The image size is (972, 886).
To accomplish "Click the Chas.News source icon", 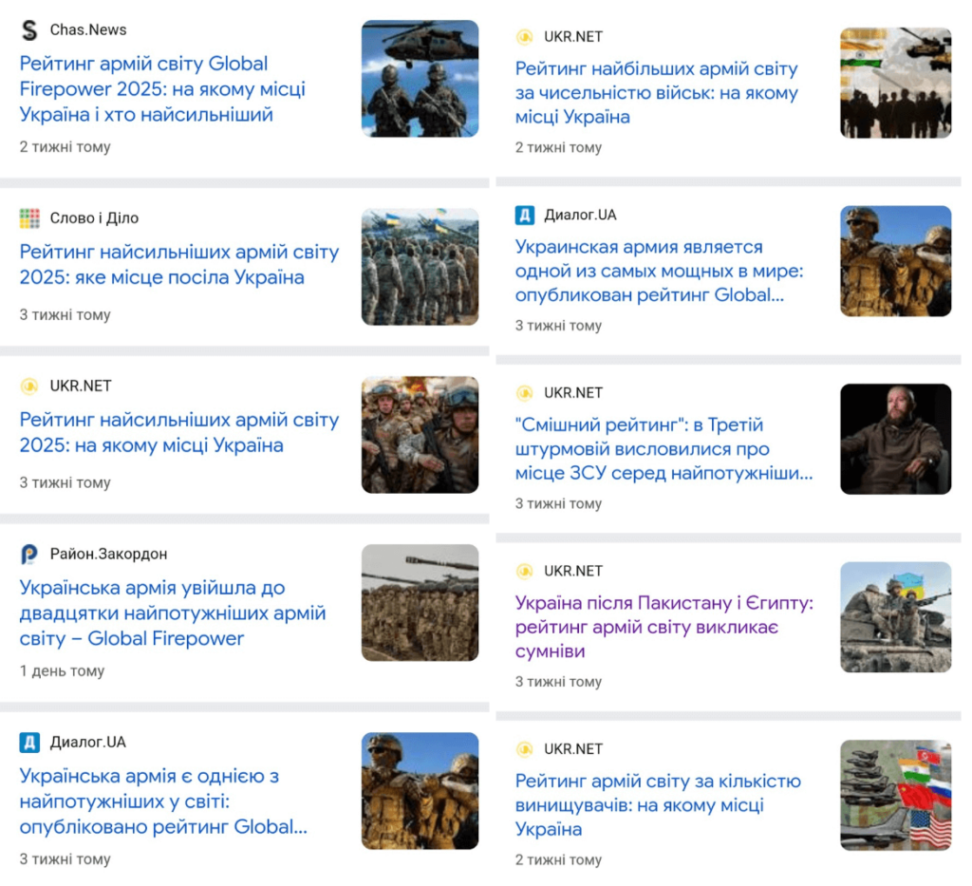I will (x=29, y=29).
